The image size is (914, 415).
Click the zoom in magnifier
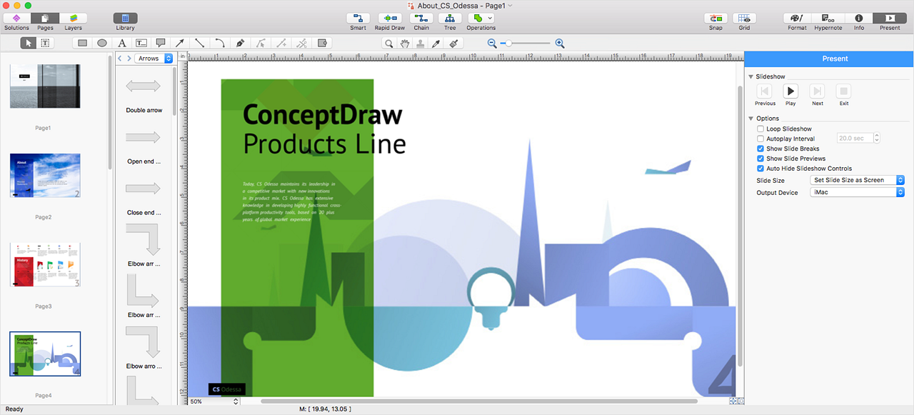560,43
